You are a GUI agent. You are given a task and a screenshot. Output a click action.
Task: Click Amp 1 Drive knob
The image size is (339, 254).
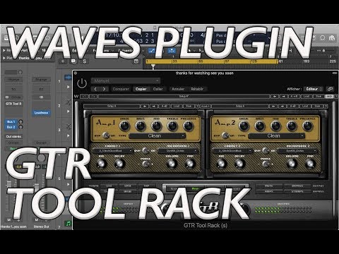[x=124, y=126]
